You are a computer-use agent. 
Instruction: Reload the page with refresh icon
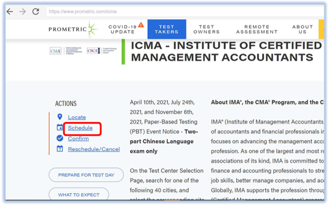click(x=36, y=11)
